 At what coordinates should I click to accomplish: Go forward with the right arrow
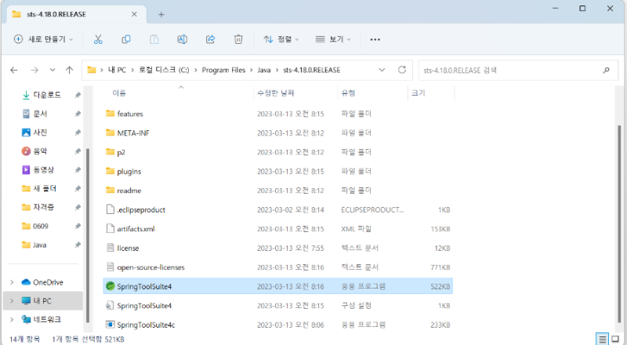point(34,70)
